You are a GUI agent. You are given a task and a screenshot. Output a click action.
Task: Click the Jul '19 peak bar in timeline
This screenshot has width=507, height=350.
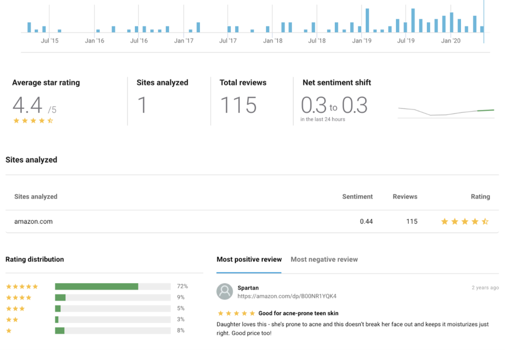[413, 21]
